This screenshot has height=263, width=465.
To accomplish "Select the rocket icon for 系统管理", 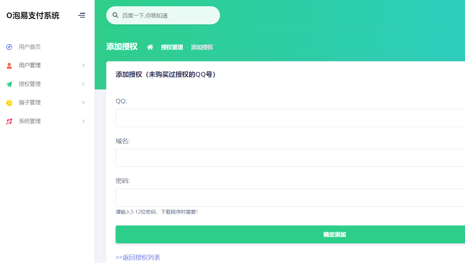I will click(9, 121).
